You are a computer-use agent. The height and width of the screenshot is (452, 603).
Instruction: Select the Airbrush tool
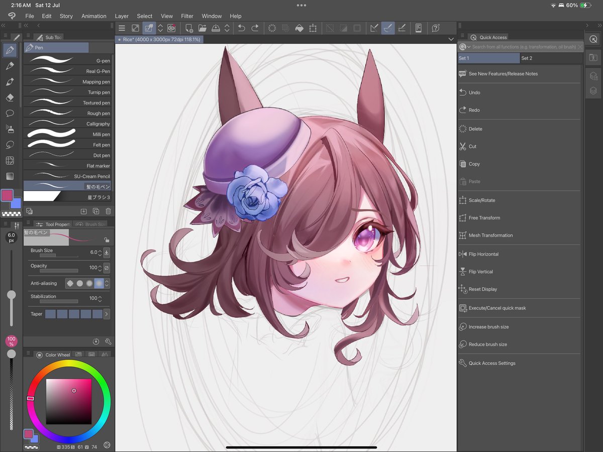point(10,129)
